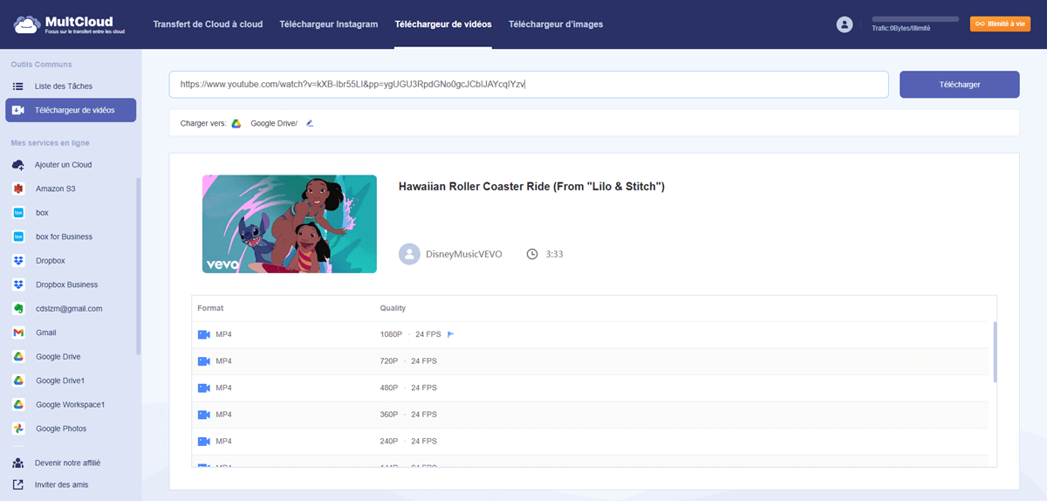Open Google Photos from sidebar

[x=60, y=429]
